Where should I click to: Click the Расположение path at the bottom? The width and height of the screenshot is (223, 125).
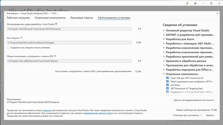(x=33, y=102)
